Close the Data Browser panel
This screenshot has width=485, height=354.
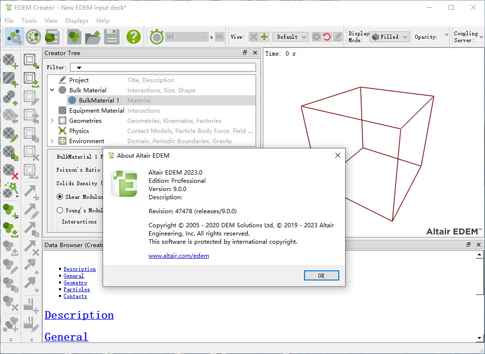[x=479, y=245]
